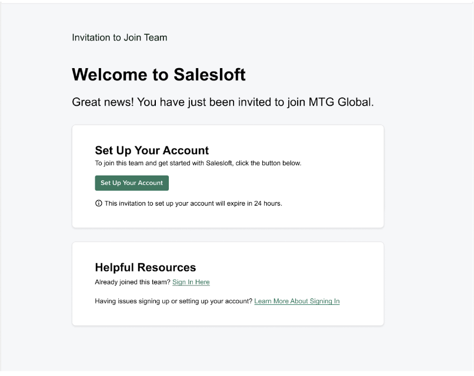Click the circled info icon beside expiration notice
474x376 pixels.
pos(98,203)
